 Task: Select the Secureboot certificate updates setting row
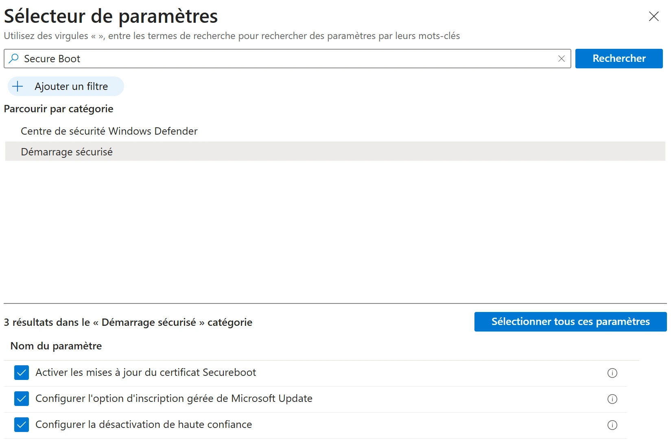coord(146,373)
